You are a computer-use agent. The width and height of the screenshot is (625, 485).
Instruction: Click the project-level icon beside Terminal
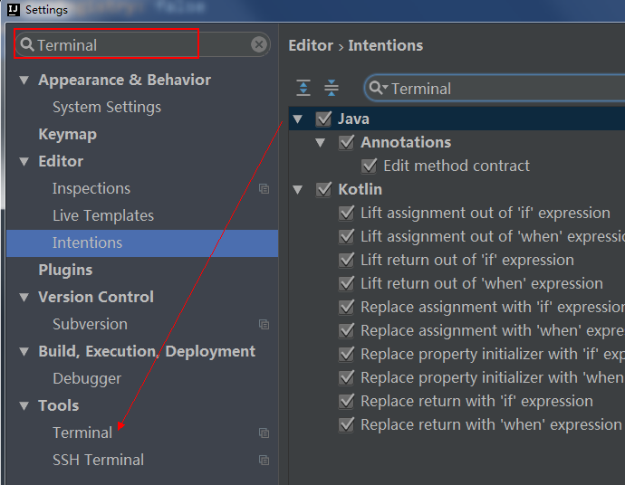pyautogui.click(x=264, y=433)
